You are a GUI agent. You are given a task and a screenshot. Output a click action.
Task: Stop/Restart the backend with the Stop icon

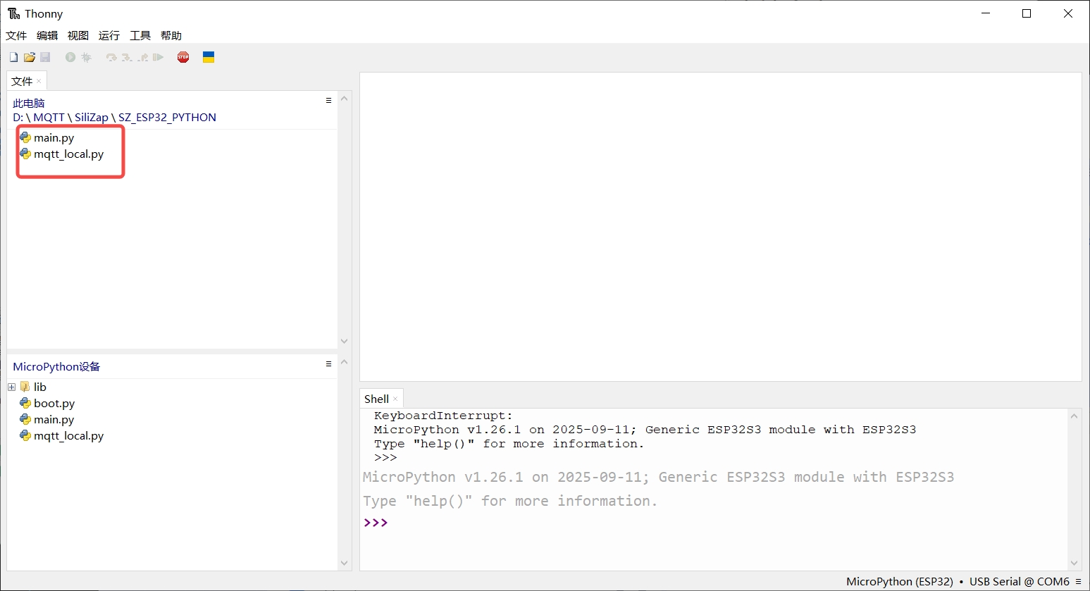coord(182,57)
